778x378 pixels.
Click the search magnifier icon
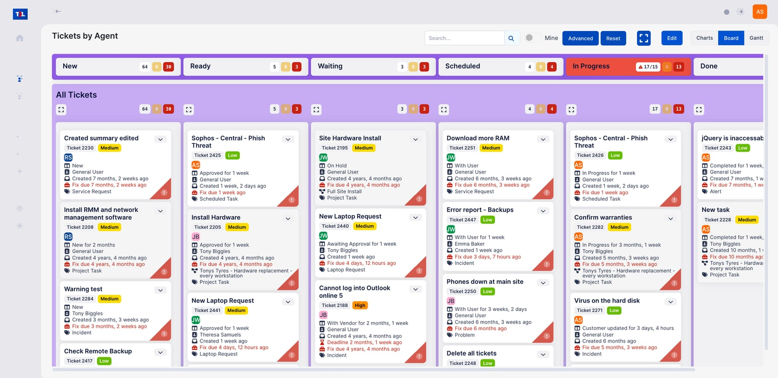pyautogui.click(x=511, y=38)
